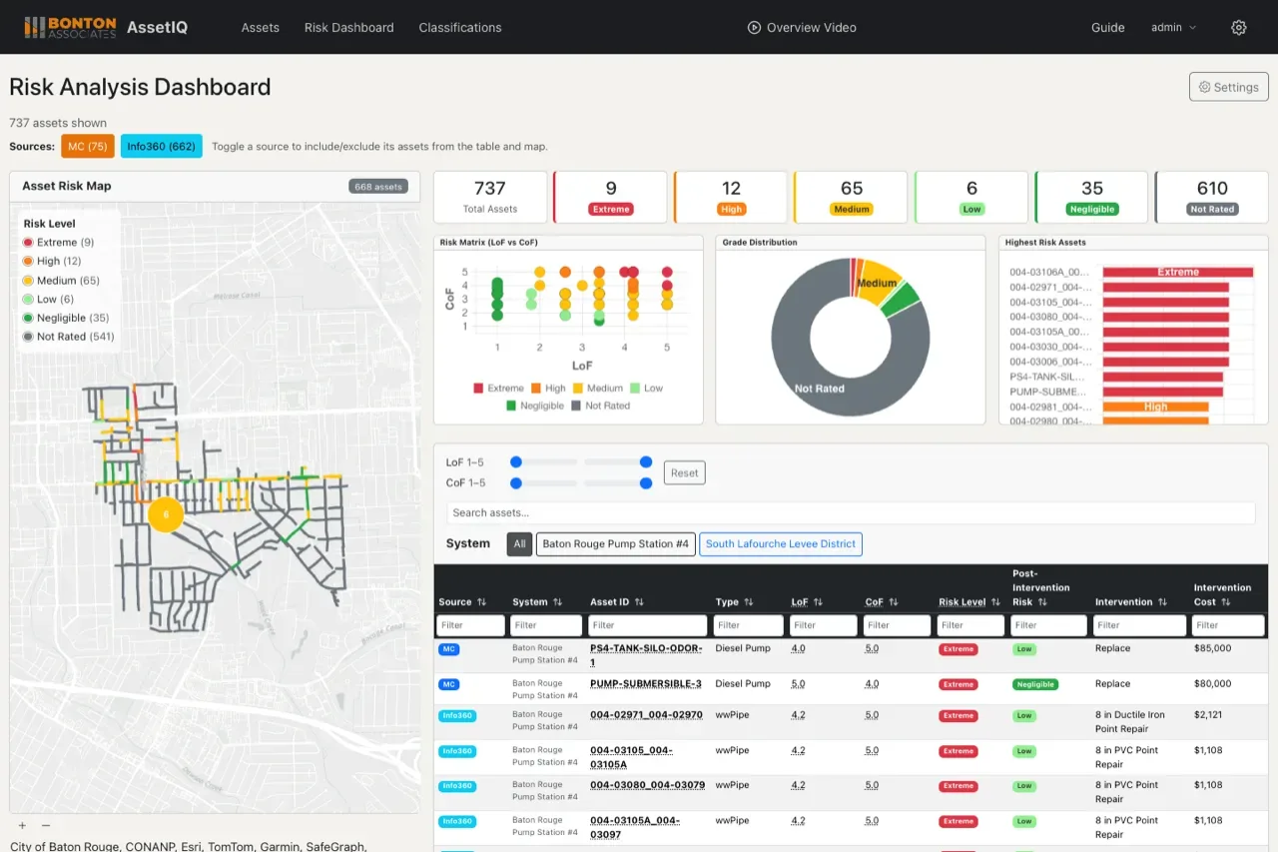This screenshot has width=1278, height=852.
Task: Sort the Intervention column header
Action: pos(1131,602)
